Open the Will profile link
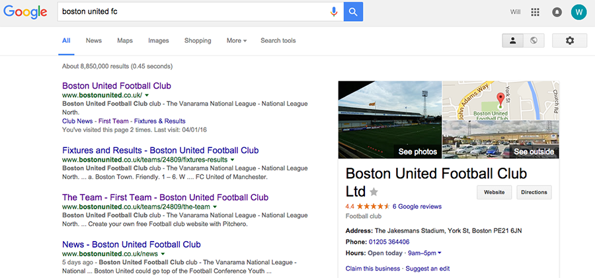The height and width of the screenshot is (278, 595). [x=515, y=12]
